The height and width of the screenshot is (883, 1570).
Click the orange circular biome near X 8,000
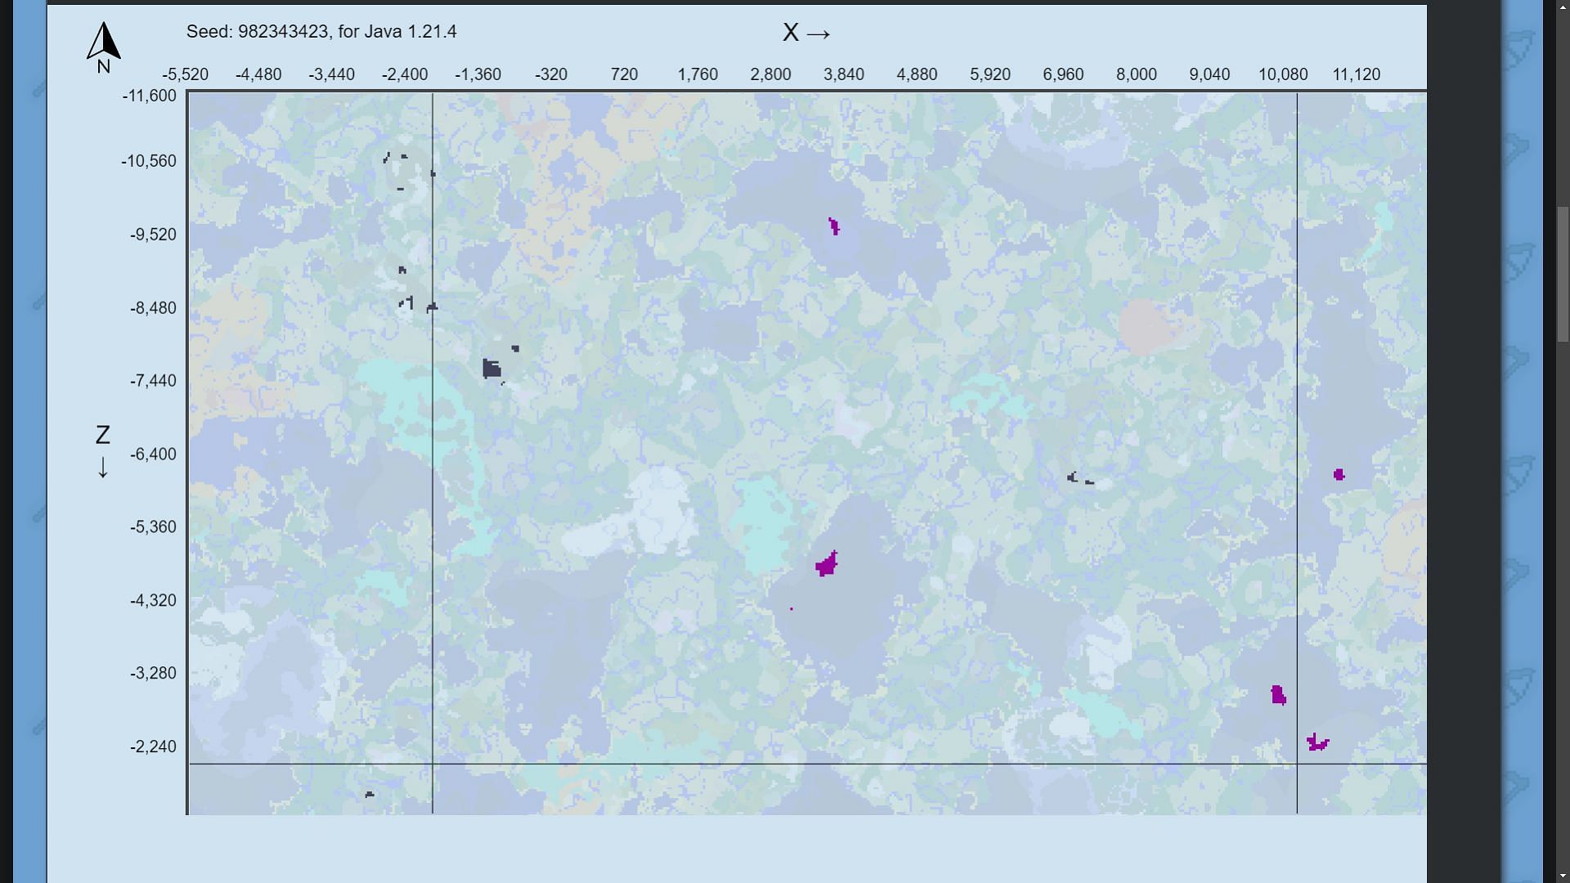[x=1143, y=325]
